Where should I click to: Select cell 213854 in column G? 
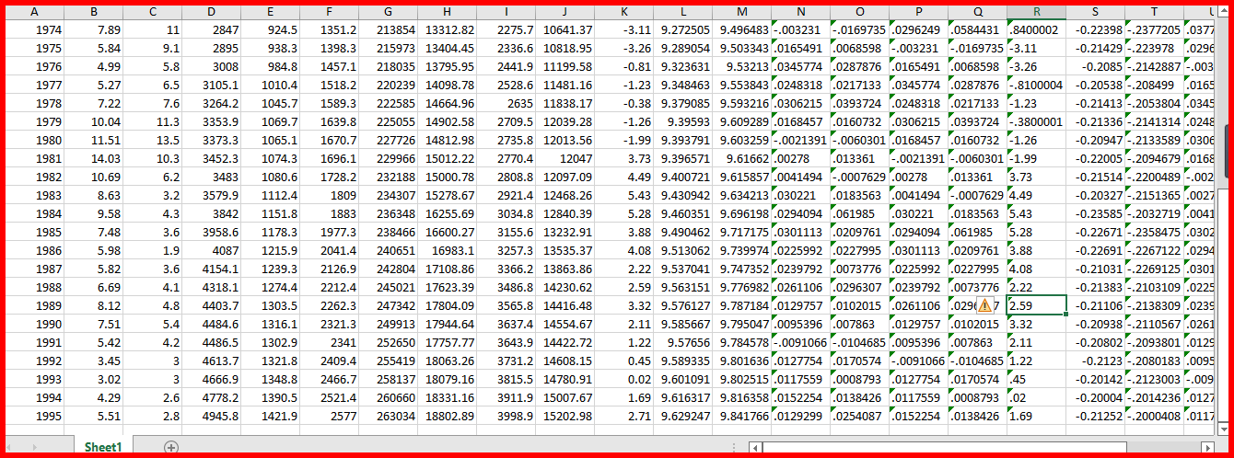pyautogui.click(x=388, y=30)
